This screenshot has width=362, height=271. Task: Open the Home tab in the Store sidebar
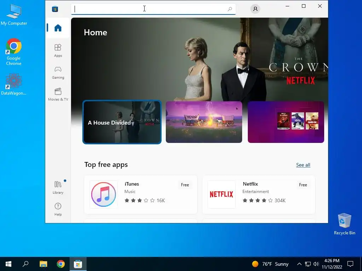coord(58,28)
